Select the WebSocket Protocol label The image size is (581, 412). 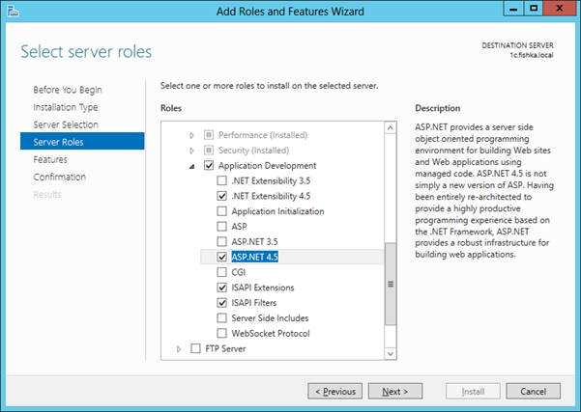pyautogui.click(x=271, y=333)
